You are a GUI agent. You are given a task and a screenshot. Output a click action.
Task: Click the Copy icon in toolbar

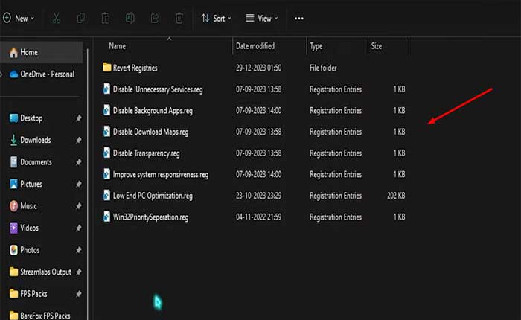(81, 18)
